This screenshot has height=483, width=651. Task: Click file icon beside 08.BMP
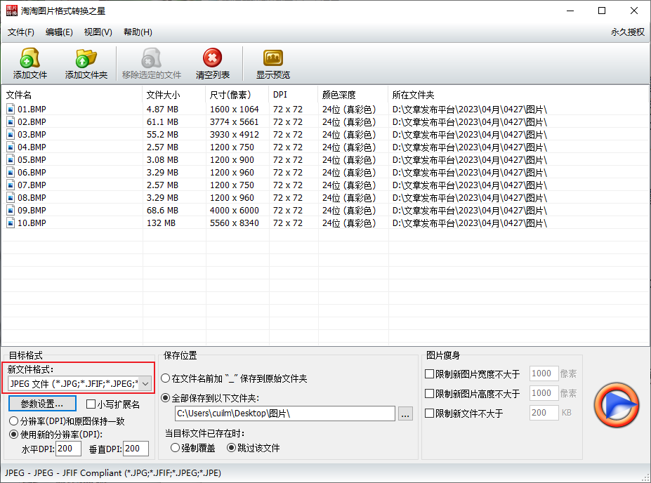click(x=11, y=198)
